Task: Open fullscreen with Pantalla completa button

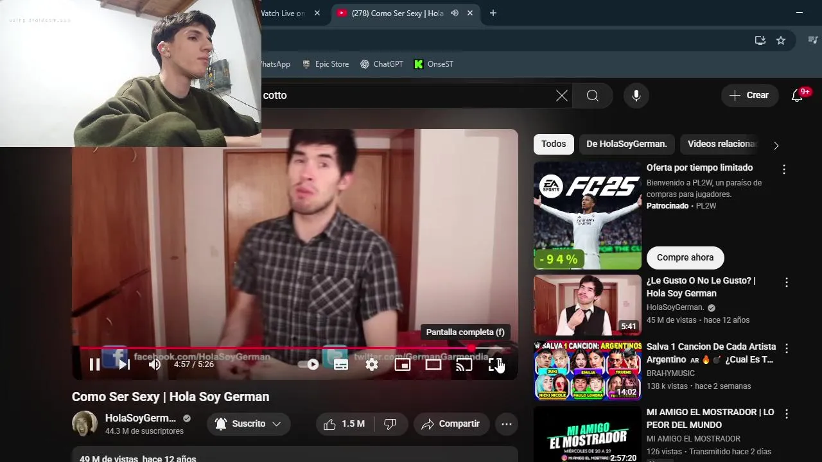Action: (x=495, y=364)
